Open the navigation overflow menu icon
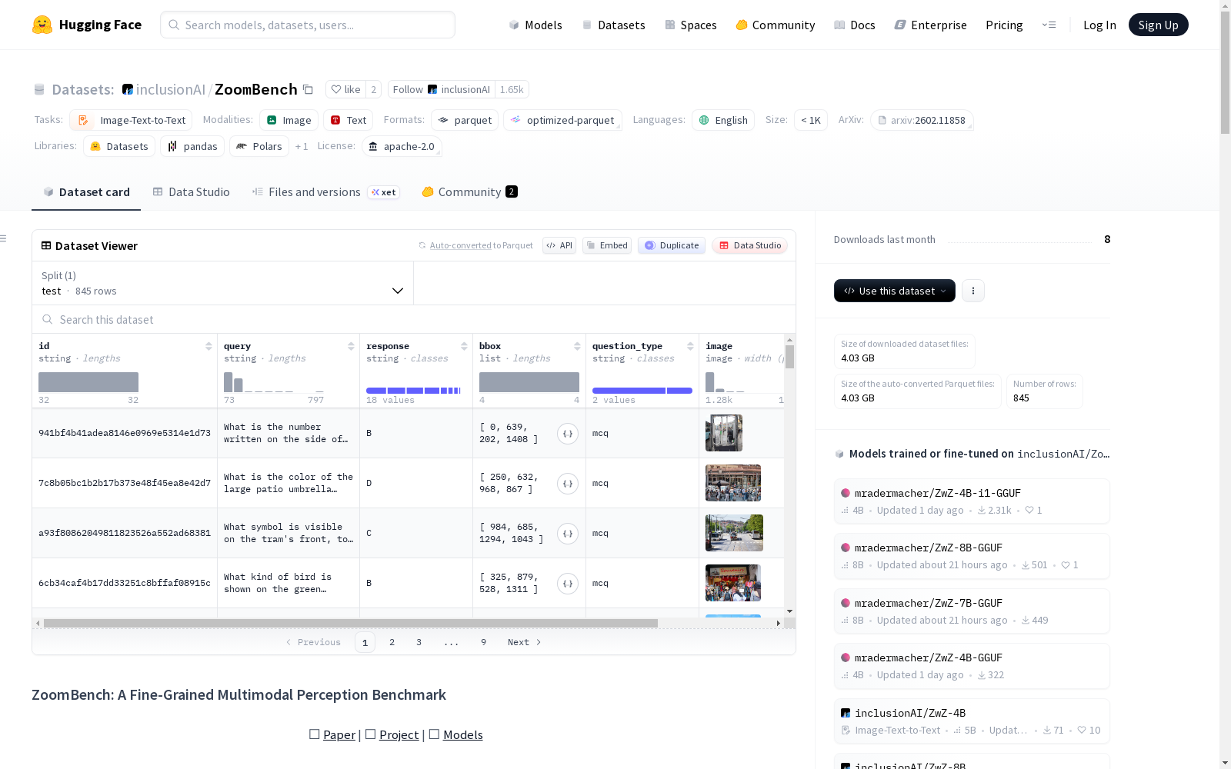The height and width of the screenshot is (769, 1231). (x=1049, y=25)
